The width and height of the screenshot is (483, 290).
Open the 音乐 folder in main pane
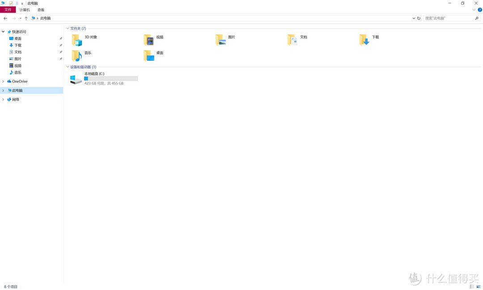[x=82, y=56]
